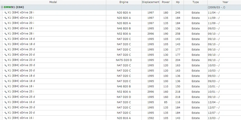Sort by the Model column header

coord(53,2)
